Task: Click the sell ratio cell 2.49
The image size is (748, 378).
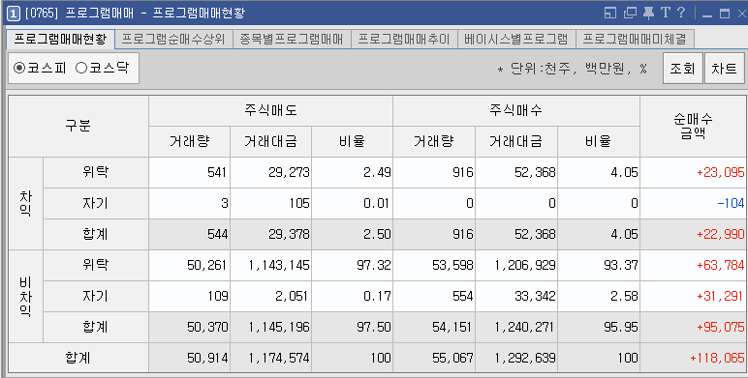Action: point(352,172)
